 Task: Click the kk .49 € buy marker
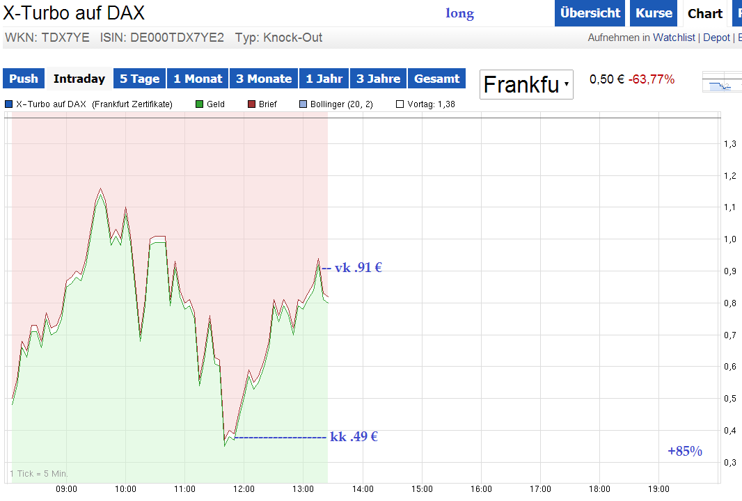click(x=354, y=437)
